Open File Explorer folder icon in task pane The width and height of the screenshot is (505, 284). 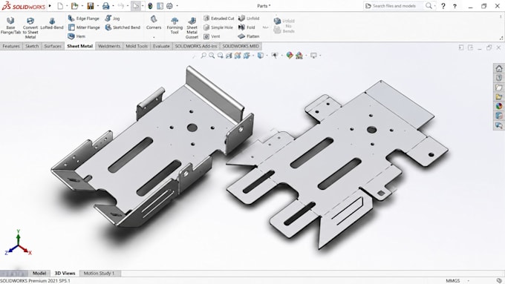(x=499, y=87)
